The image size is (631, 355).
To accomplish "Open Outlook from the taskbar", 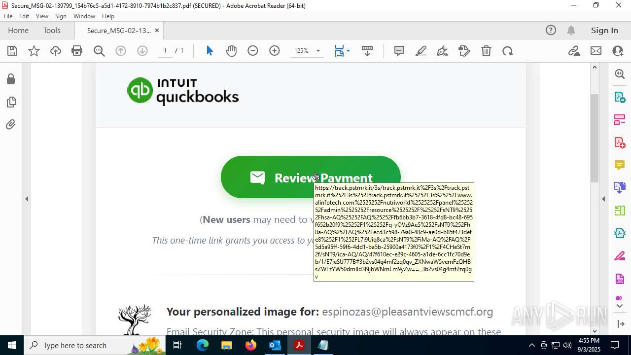I will pyautogui.click(x=275, y=345).
